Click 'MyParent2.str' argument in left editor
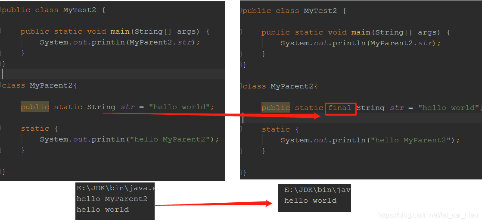 (161, 42)
